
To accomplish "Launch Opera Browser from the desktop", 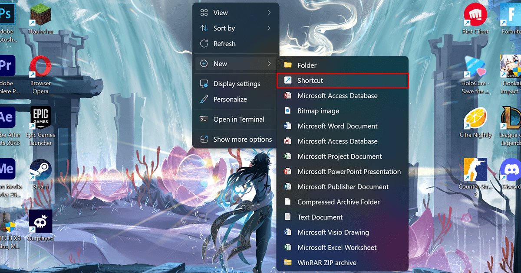I will point(40,74).
